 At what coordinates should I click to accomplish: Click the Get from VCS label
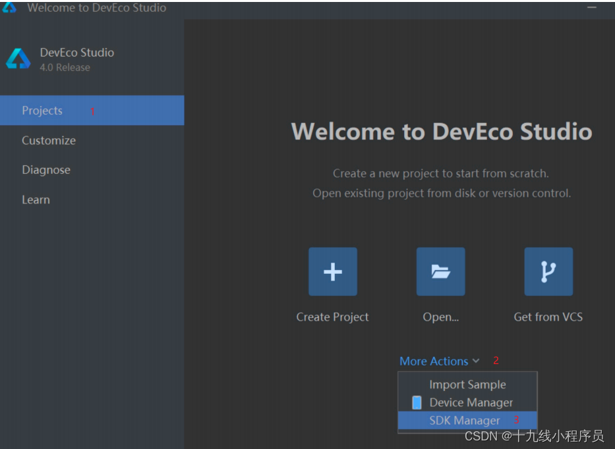[548, 317]
